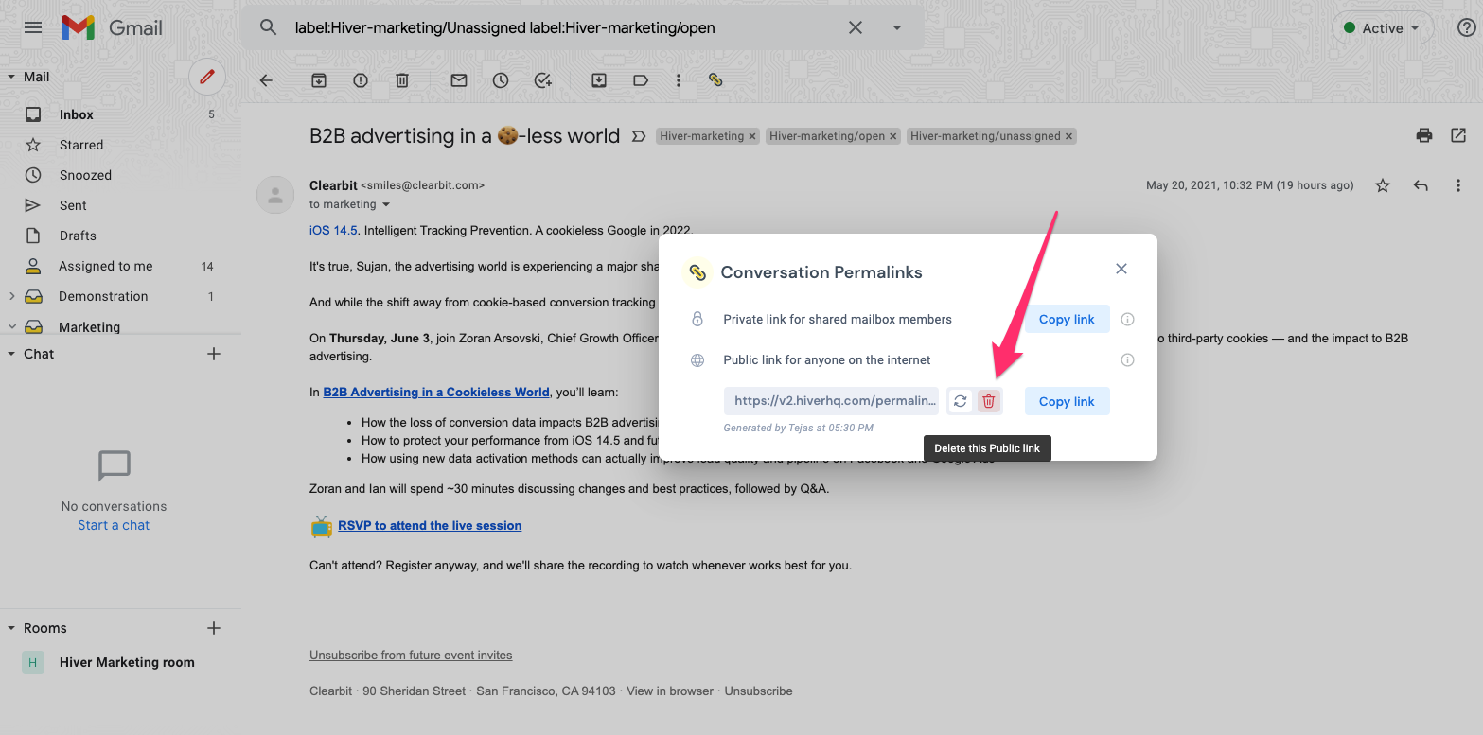Report this email as spam
This screenshot has width=1483, height=735.
(361, 80)
